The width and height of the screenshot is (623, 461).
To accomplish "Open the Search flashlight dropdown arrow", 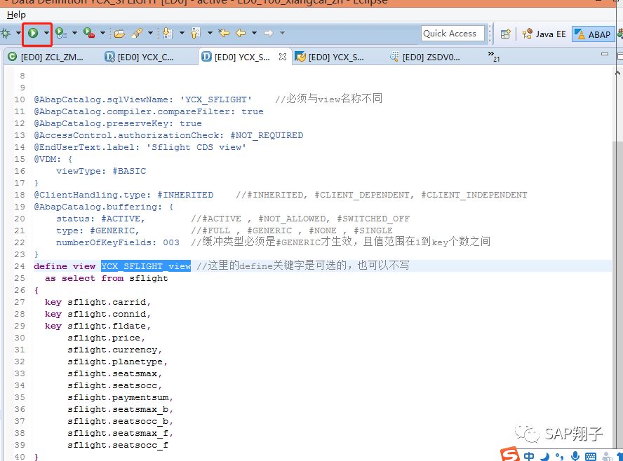I will (150, 33).
